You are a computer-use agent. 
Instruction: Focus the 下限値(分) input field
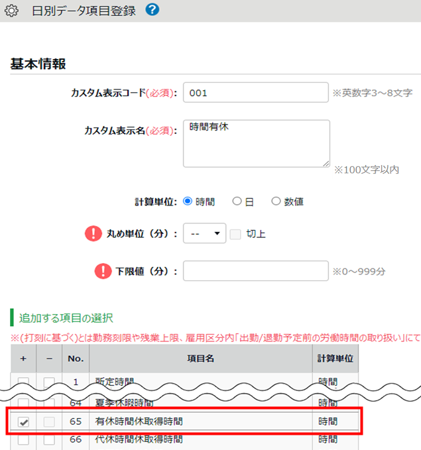(x=255, y=271)
